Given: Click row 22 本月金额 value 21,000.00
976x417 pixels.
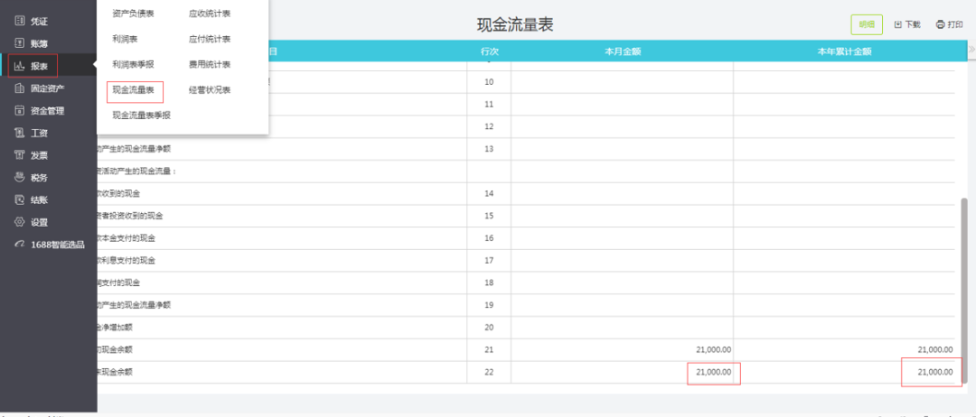Looking at the screenshot, I should [714, 372].
